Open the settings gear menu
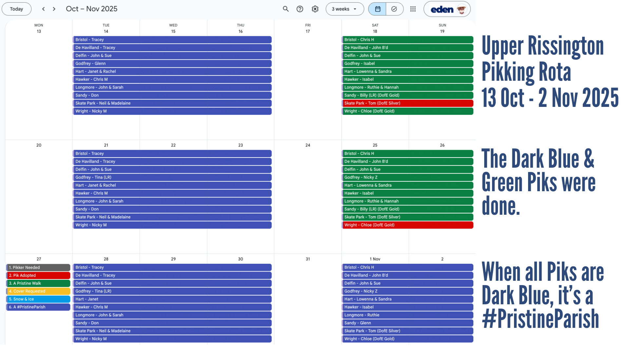The width and height of the screenshot is (629, 353). [315, 9]
